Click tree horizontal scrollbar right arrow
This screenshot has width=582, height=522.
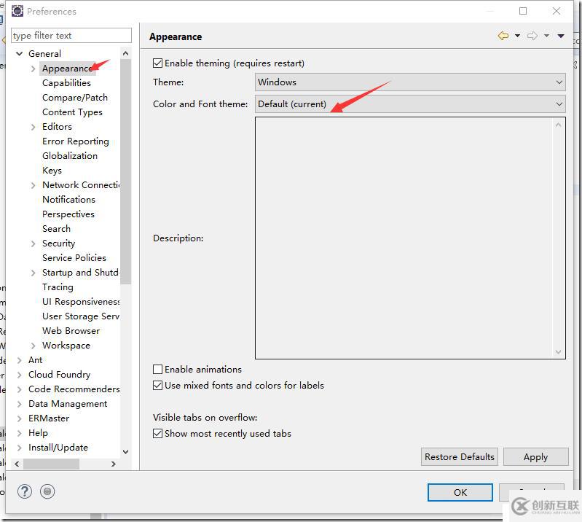[114, 464]
